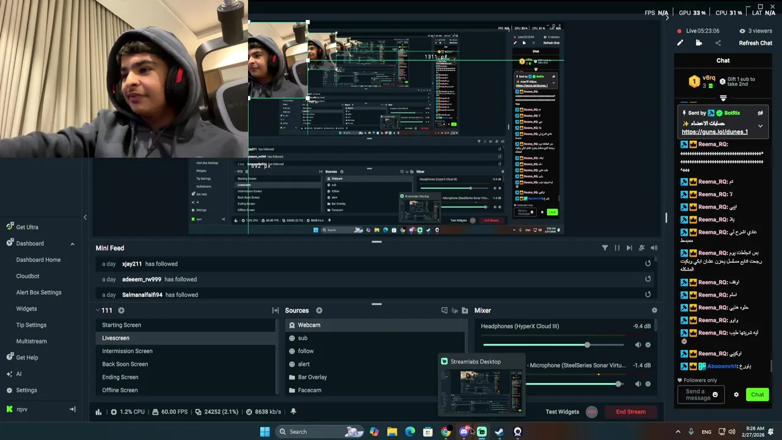Collapse the hype leaderboard handle in chat

723,98
